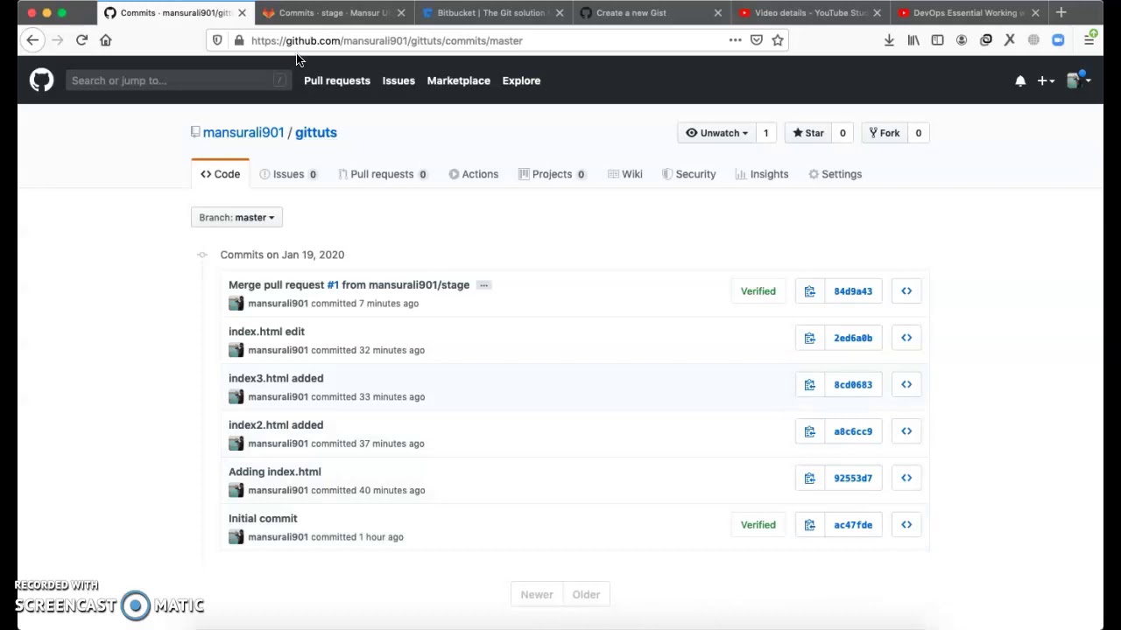The height and width of the screenshot is (630, 1121).
Task: Open the Initial commit link
Action: pos(263,519)
